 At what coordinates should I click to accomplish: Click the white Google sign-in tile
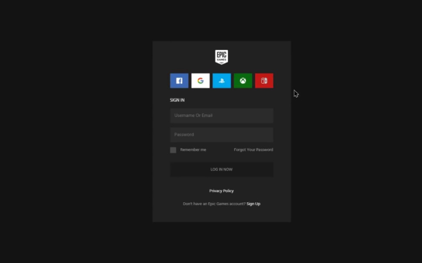point(200,81)
